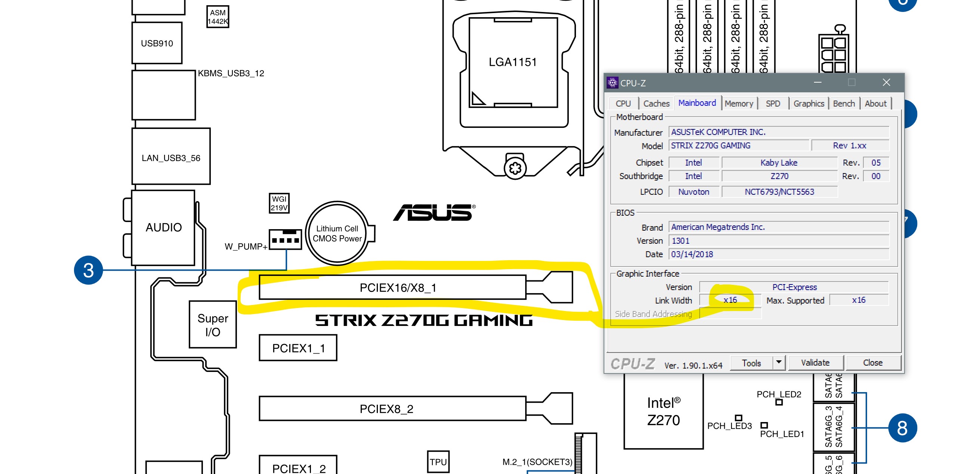The width and height of the screenshot is (971, 474).
Task: Select the Memory tab
Action: click(739, 103)
